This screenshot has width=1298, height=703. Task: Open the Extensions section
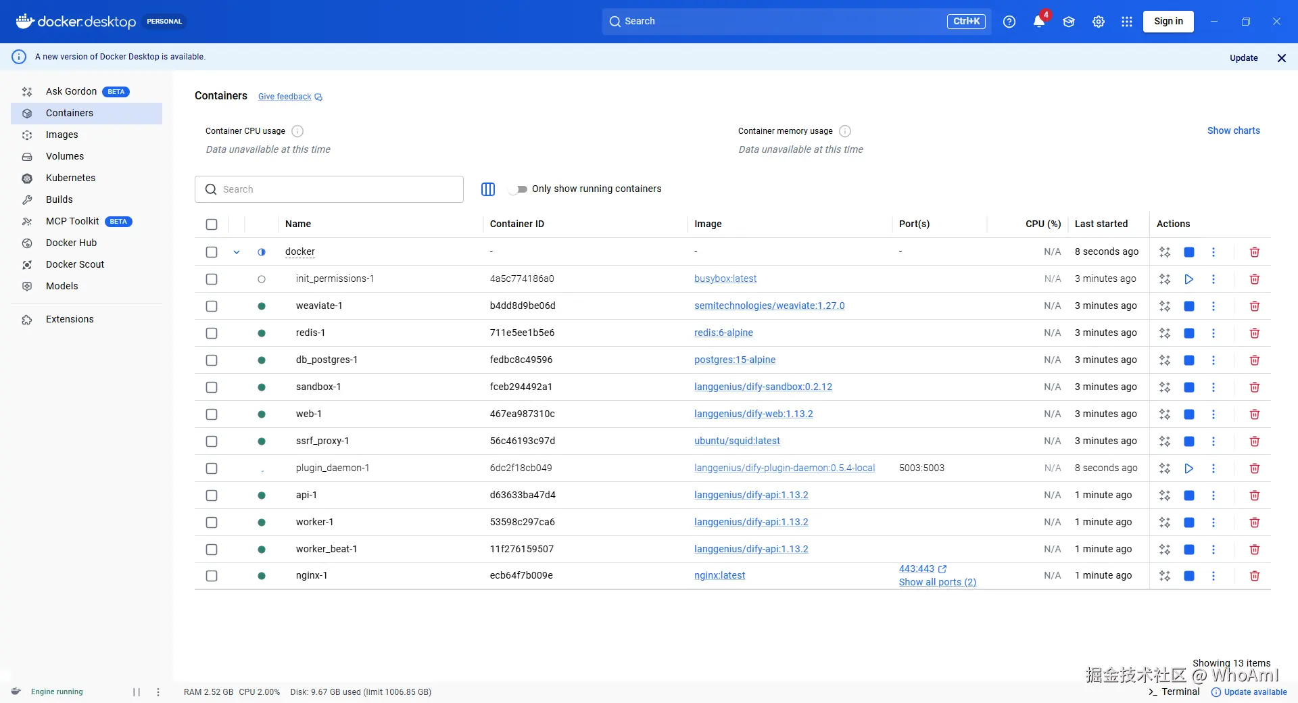coord(70,318)
